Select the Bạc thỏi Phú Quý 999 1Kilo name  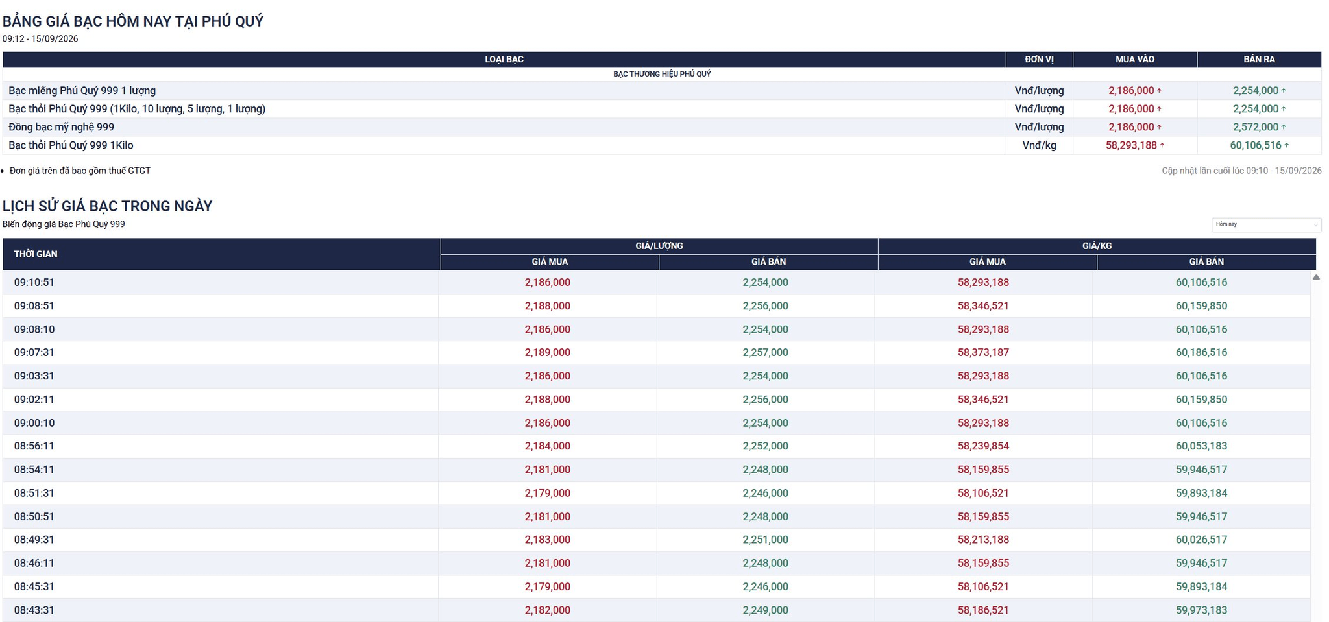(x=71, y=145)
